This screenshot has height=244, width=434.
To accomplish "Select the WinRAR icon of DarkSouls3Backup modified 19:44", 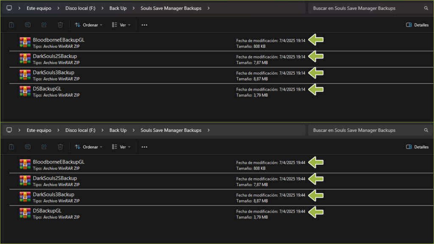I will (25, 197).
